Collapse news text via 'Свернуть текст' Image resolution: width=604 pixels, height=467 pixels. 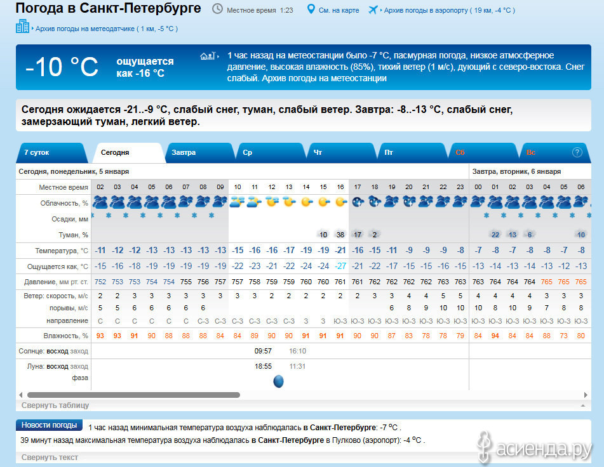pyautogui.click(x=50, y=457)
